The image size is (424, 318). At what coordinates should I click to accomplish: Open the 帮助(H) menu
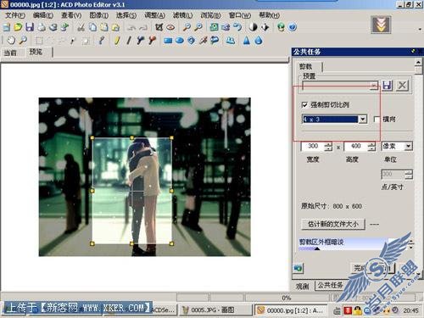pyautogui.click(x=269, y=15)
